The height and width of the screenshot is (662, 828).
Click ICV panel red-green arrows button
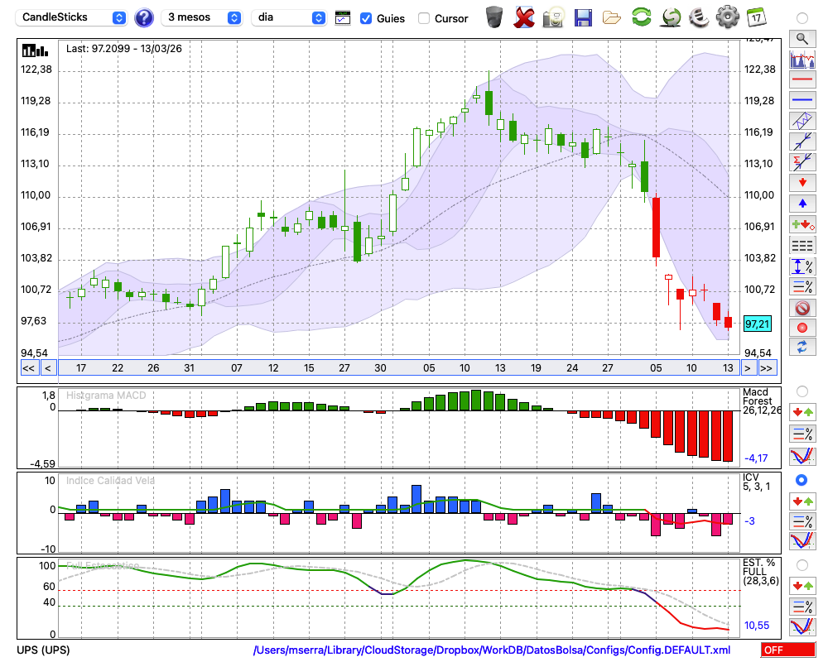(802, 501)
